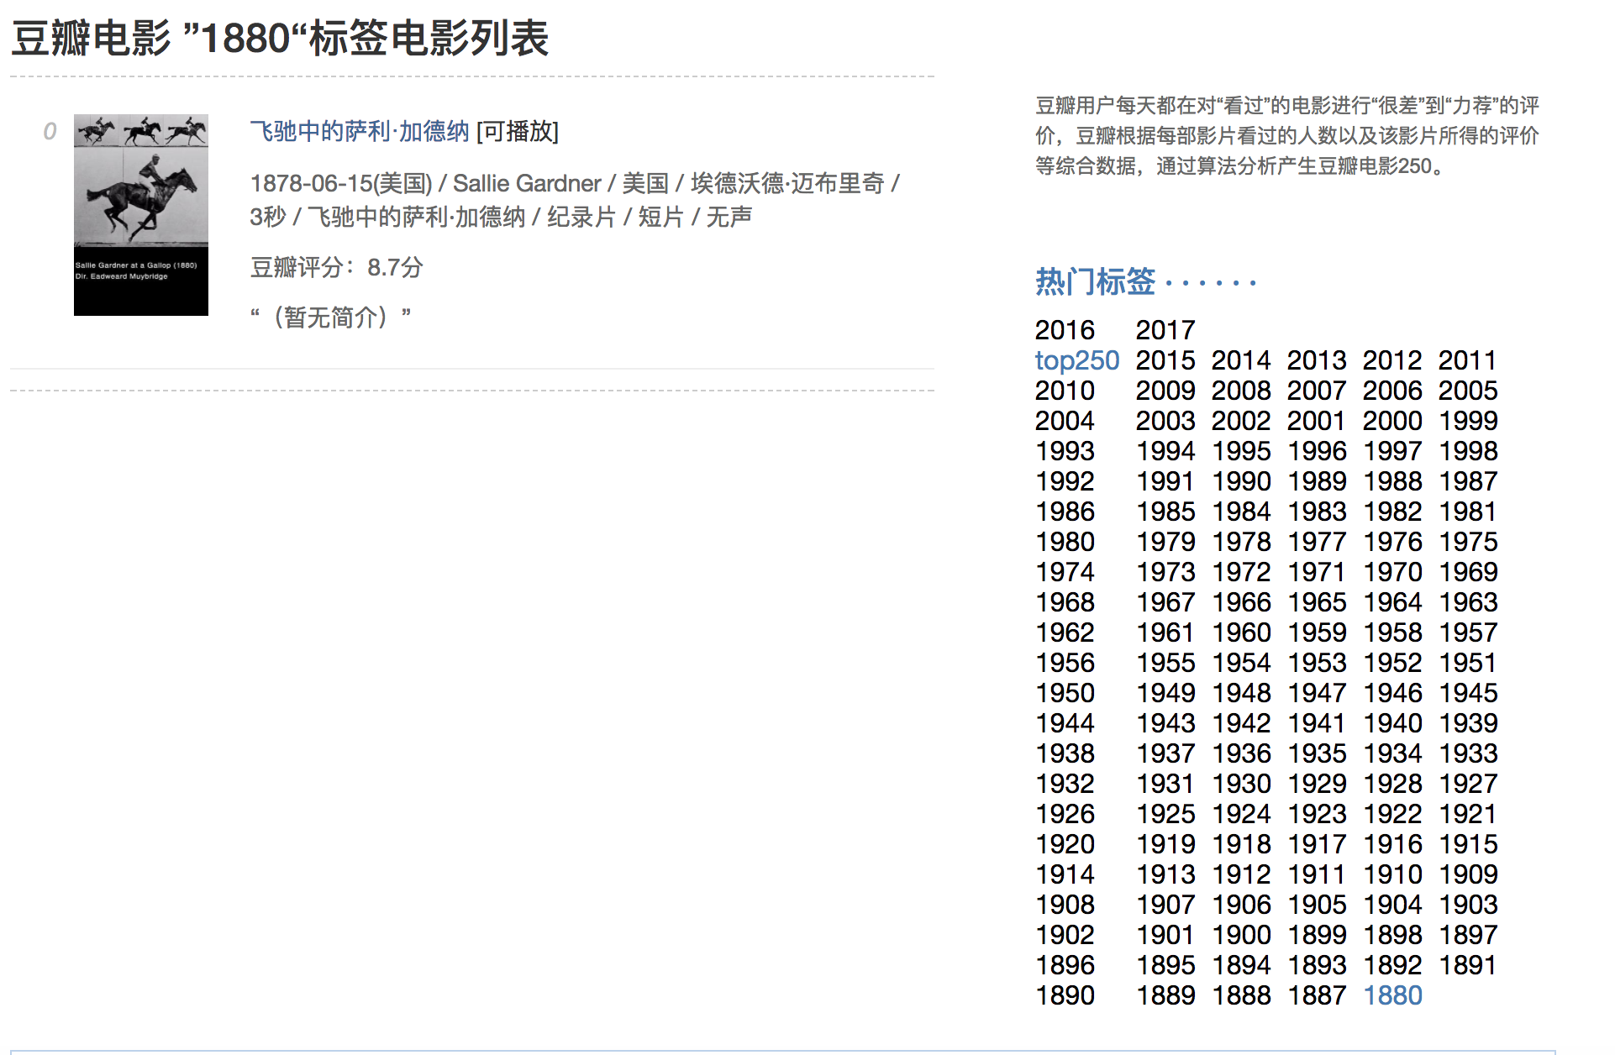Browse films tagged 1933
The height and width of the screenshot is (1055, 1615).
click(1468, 753)
